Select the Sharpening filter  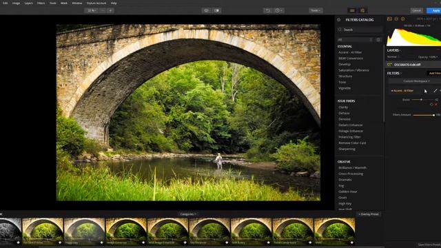pyautogui.click(x=347, y=149)
